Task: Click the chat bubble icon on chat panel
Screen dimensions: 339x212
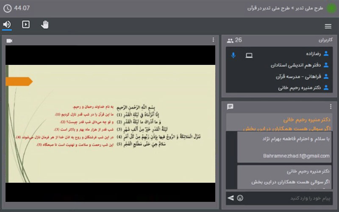Action: click(230, 107)
